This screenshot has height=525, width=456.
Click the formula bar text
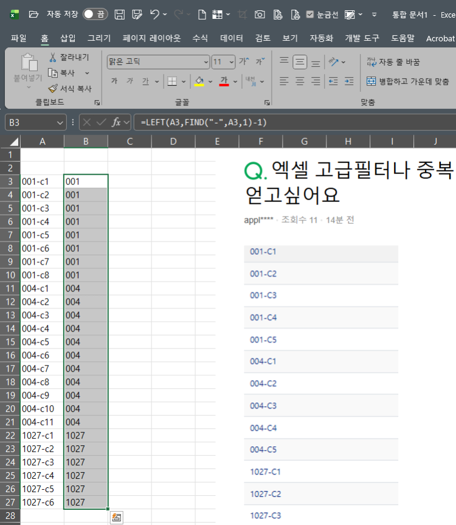click(204, 122)
